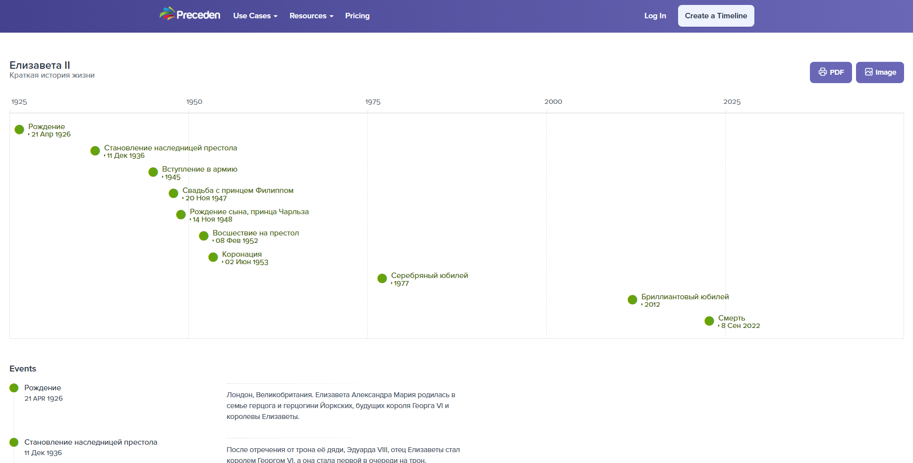Screen dimensions: 913x463
Task: Open the Use Cases dropdown menu
Action: [255, 16]
